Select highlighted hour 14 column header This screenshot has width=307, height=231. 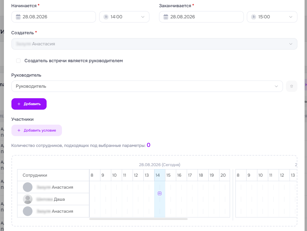[x=160, y=175]
